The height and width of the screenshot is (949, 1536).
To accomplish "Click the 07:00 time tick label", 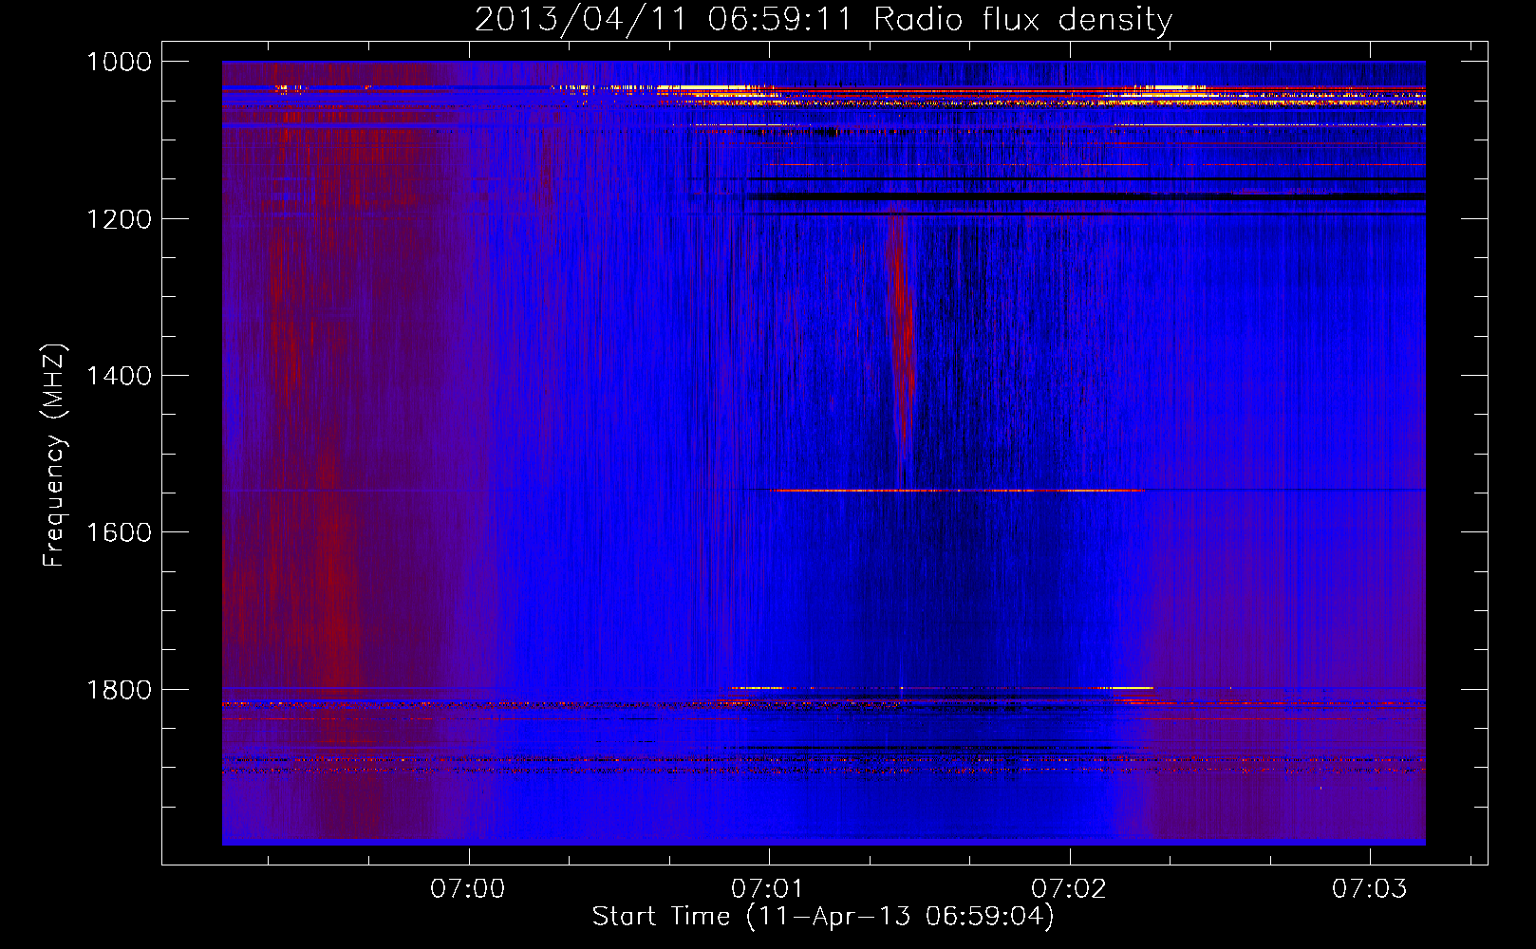I will (x=468, y=889).
